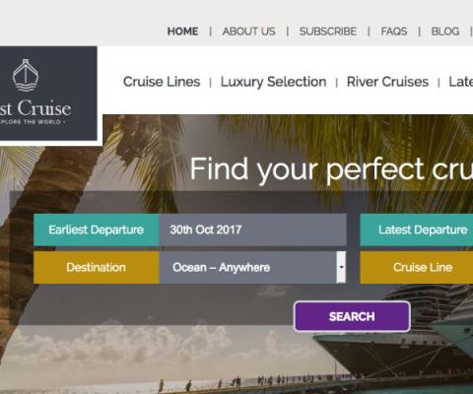Click the purple SEARCH button

click(x=352, y=316)
